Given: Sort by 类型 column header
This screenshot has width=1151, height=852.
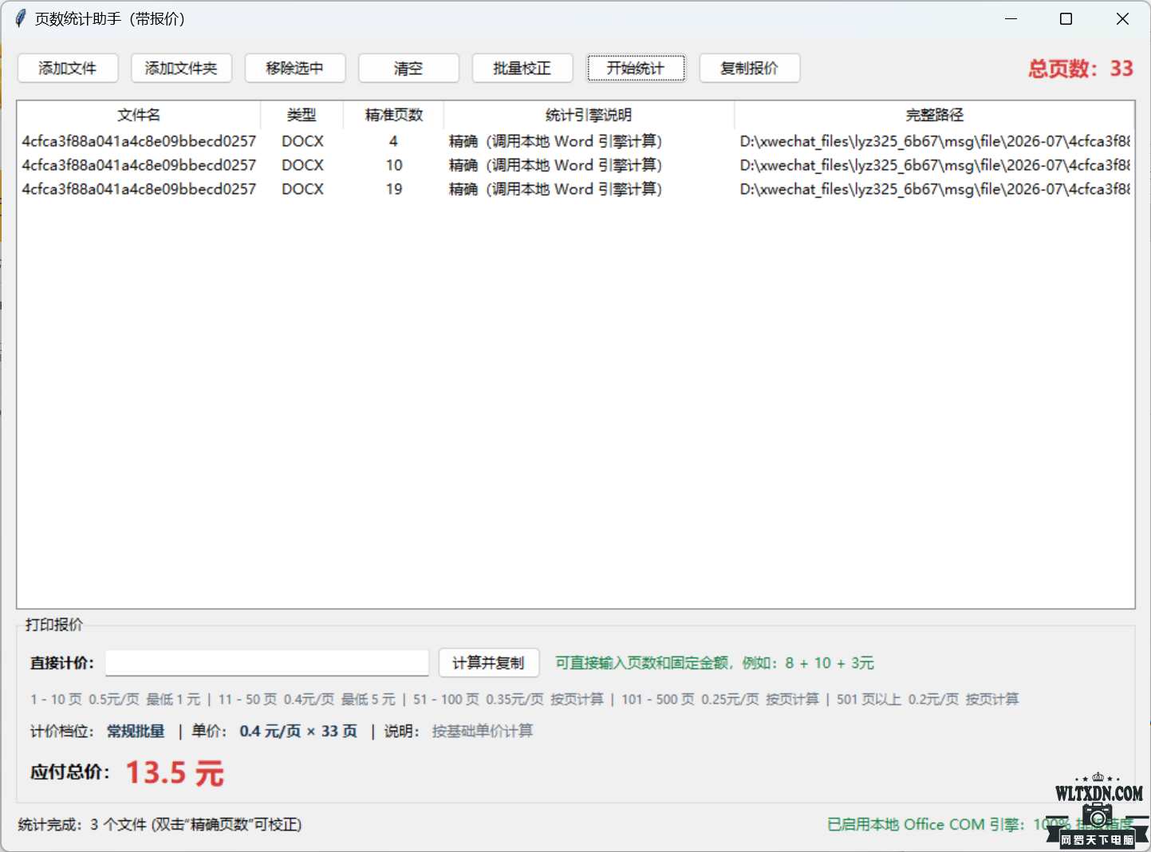Looking at the screenshot, I should coord(302,115).
